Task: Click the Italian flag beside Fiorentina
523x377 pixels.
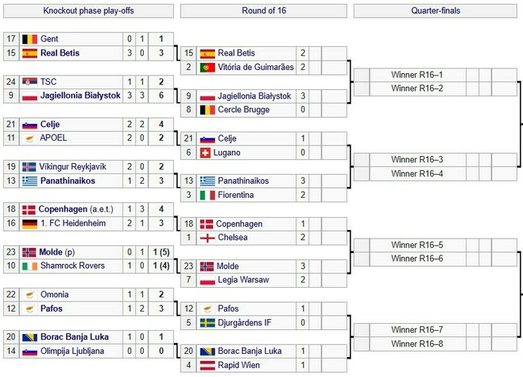Action: click(x=207, y=195)
